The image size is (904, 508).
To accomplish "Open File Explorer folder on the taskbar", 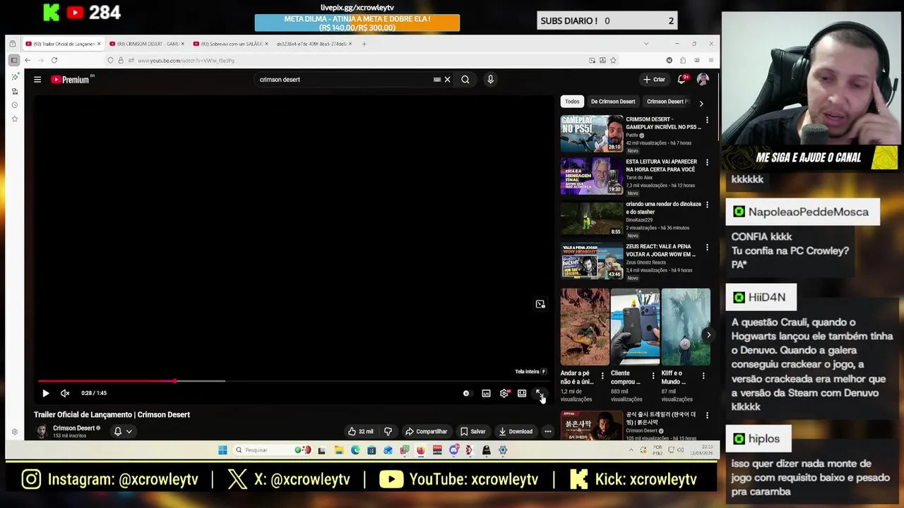I will coord(339,450).
